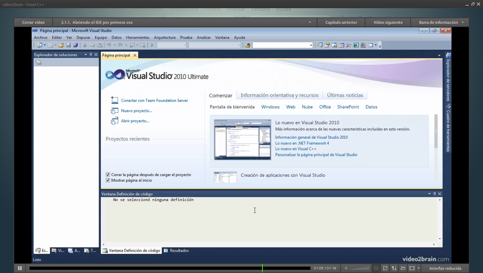The height and width of the screenshot is (273, 483).
Task: Click the New Project toolbar icon
Action: coord(39,45)
